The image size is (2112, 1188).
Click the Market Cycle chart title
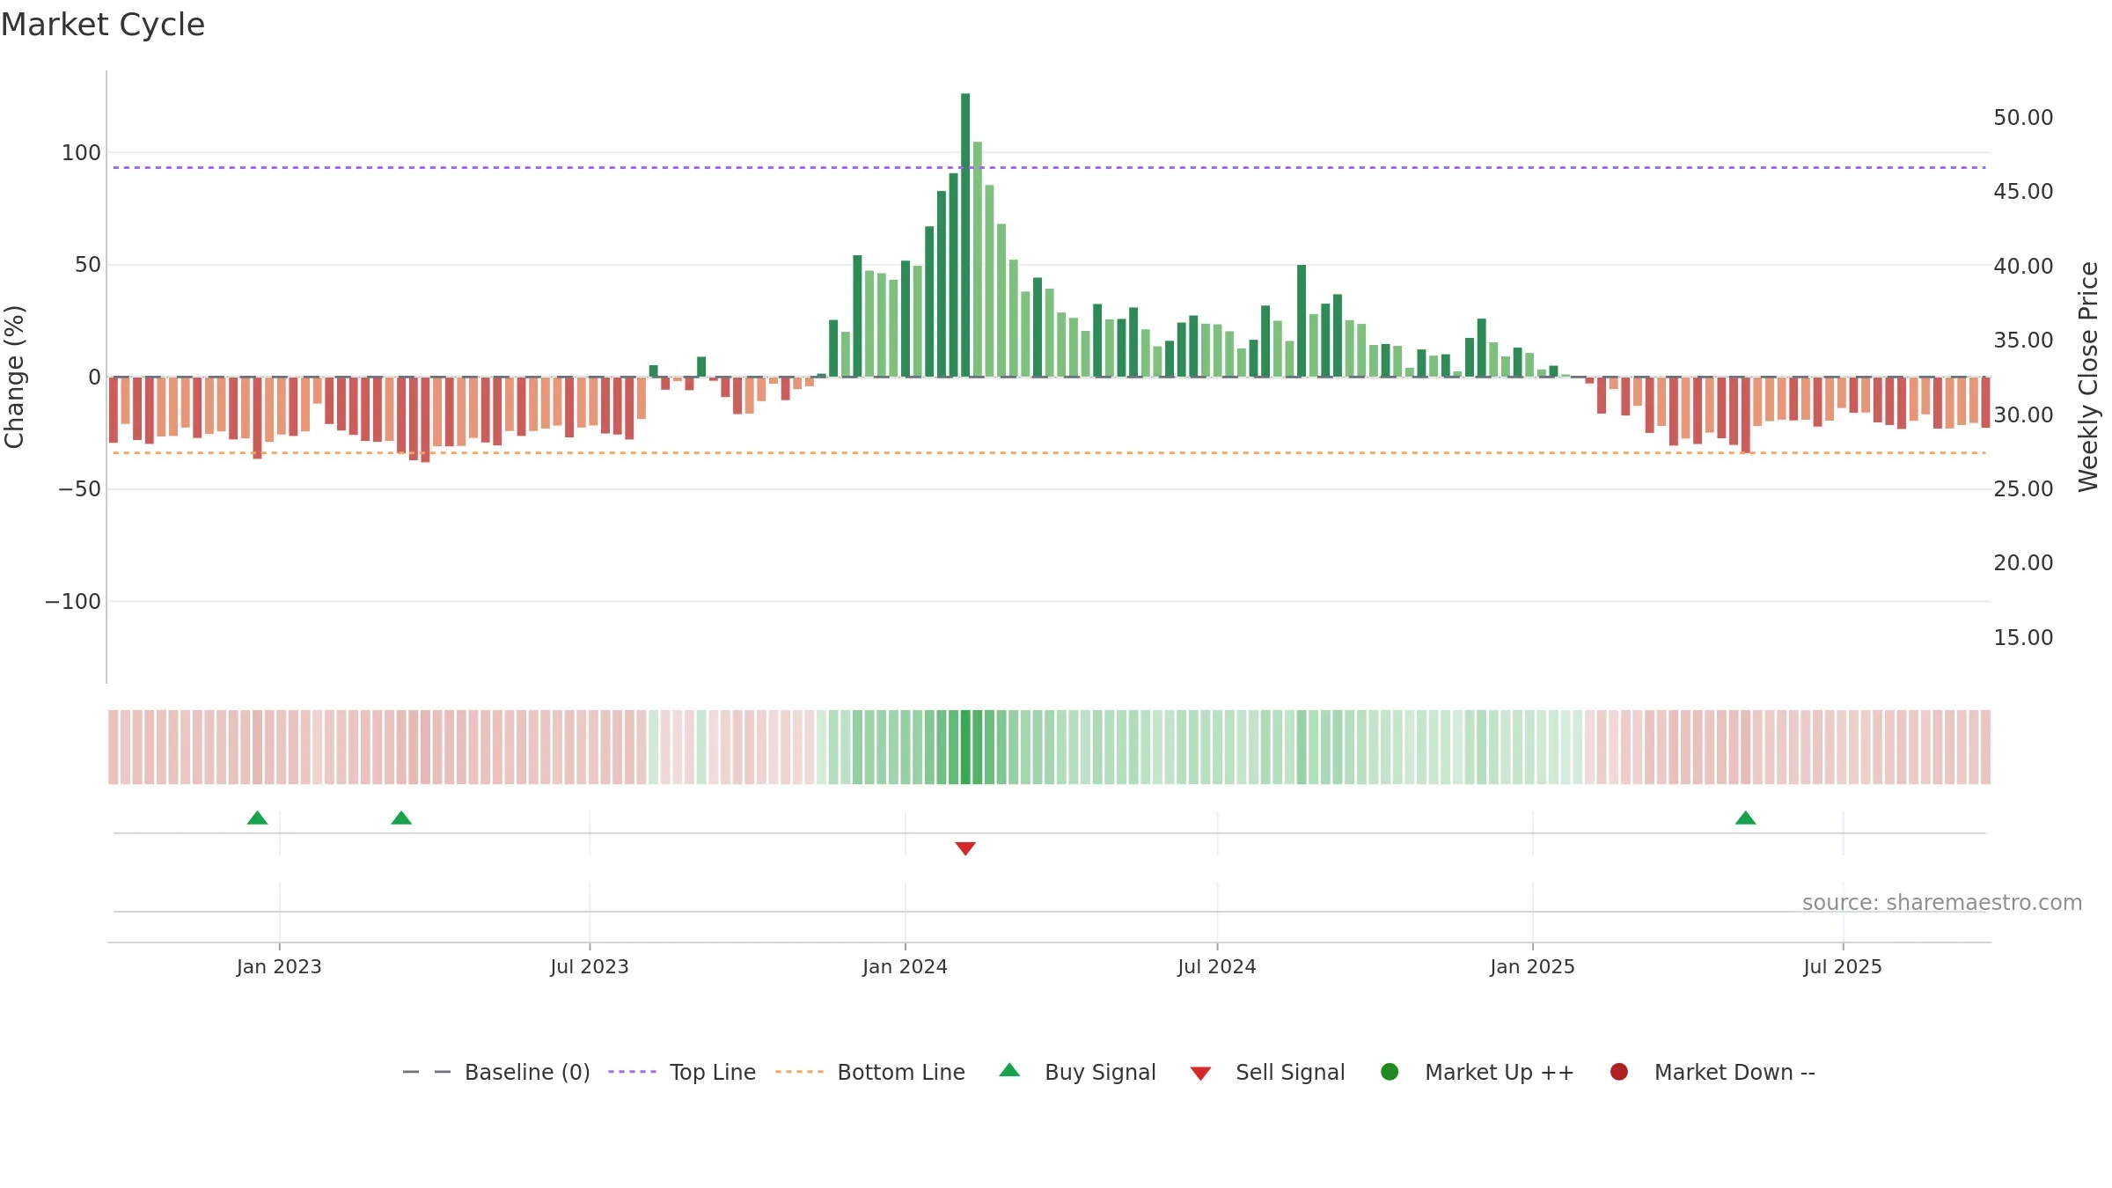103,25
